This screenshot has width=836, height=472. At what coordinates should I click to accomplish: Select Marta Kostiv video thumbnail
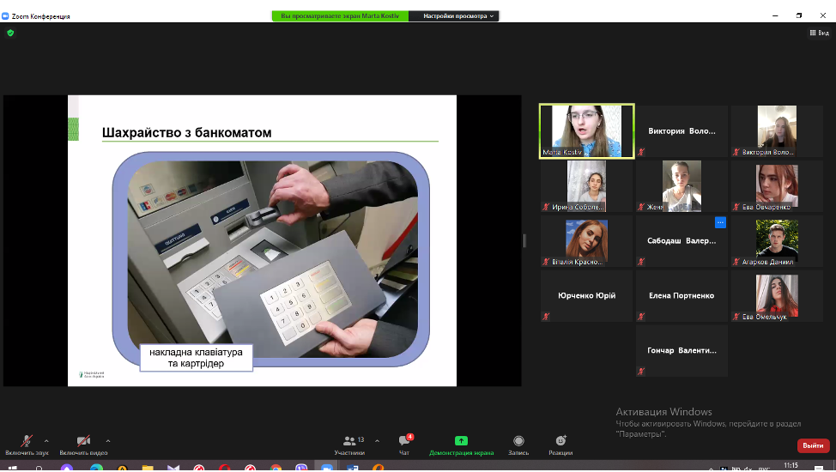586,131
